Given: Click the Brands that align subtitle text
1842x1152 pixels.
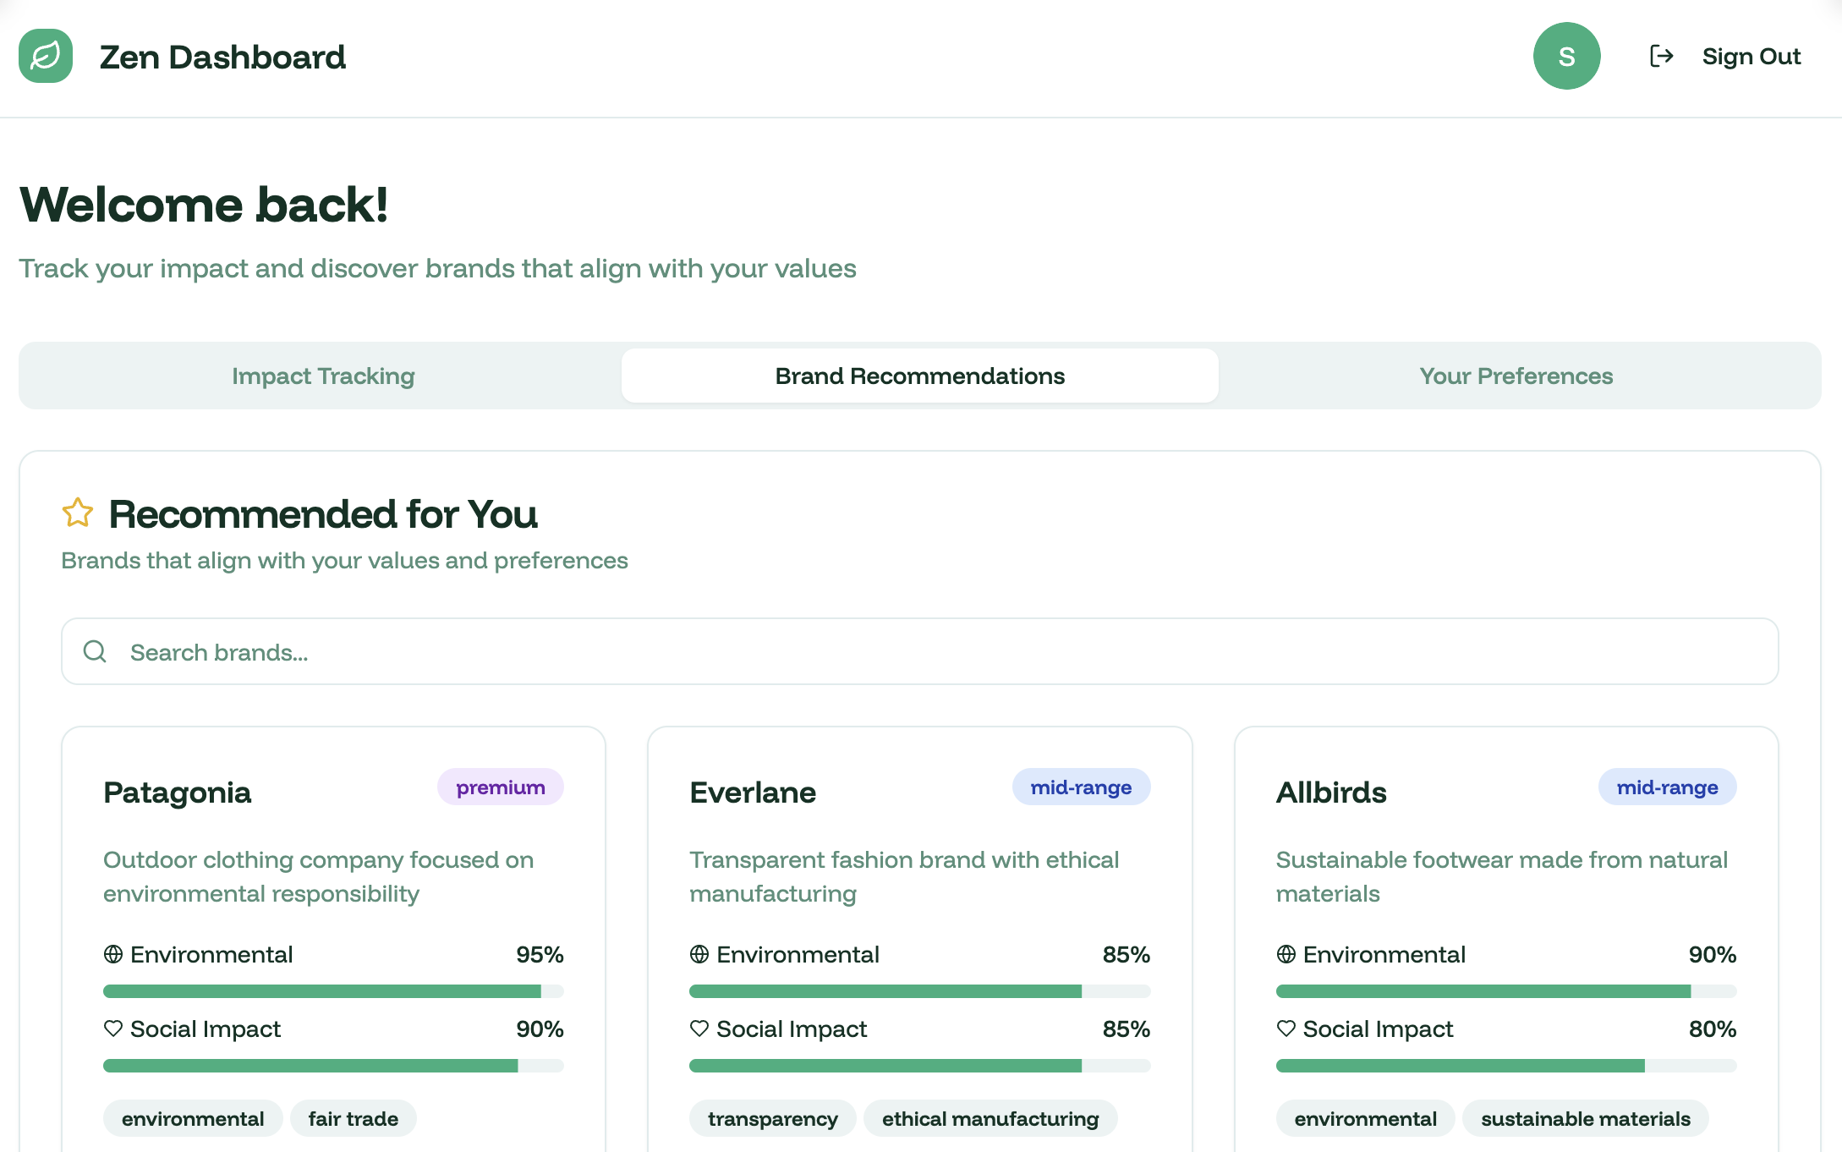Looking at the screenshot, I should [344, 560].
